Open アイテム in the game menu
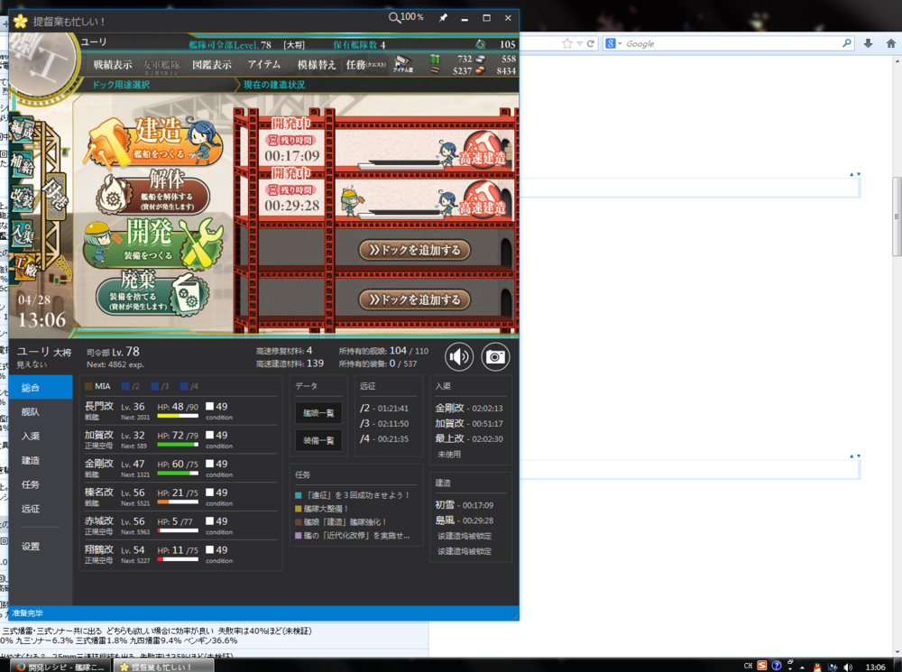 [x=264, y=64]
